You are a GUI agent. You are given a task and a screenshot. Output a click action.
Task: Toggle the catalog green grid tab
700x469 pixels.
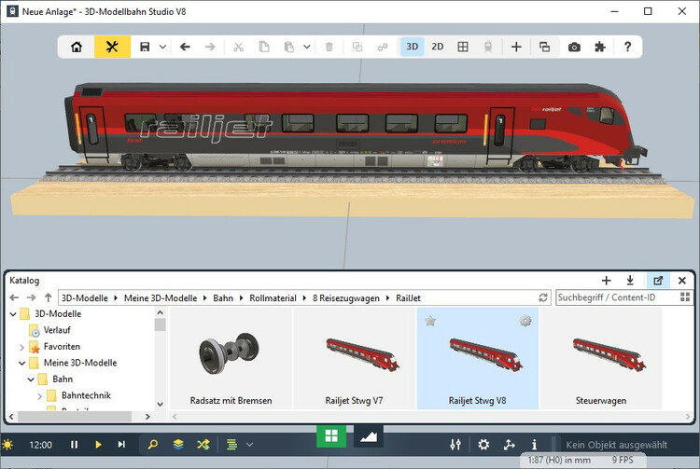pos(331,435)
